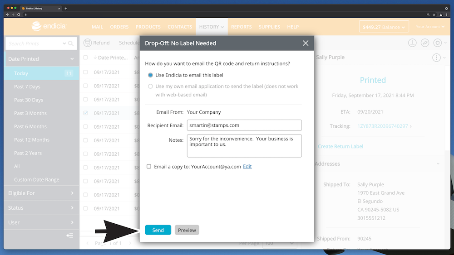Open the settings gear icon in toolbar
The image size is (454, 255).
437,43
